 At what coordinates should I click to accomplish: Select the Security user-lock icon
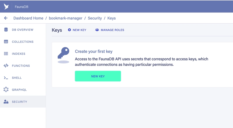pyautogui.click(x=6, y=102)
